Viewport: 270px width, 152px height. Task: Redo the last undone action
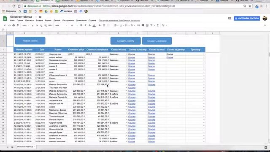(x=9, y=25)
